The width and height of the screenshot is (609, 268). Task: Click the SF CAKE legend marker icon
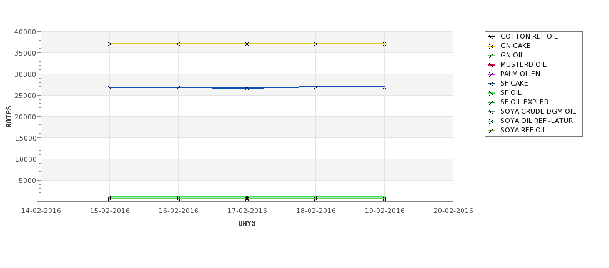click(x=492, y=84)
